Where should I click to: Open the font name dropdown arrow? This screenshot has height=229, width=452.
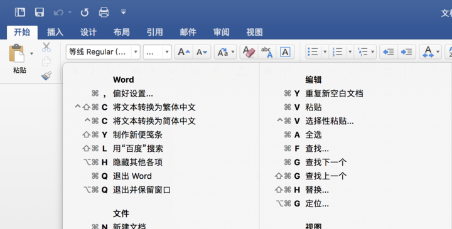pos(136,52)
